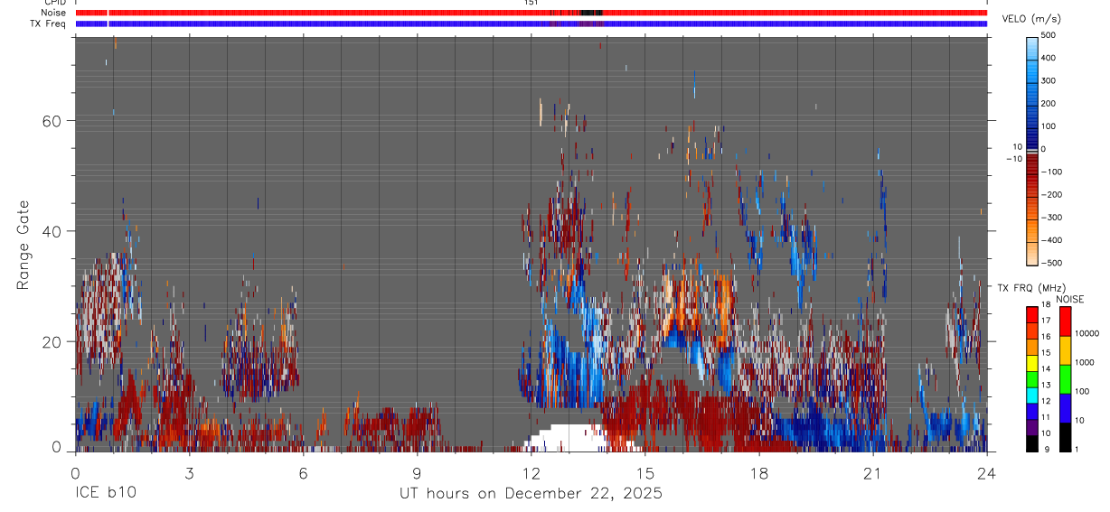Click the -10 label left of VELO bar
This screenshot has width=1110, height=512.
(x=1014, y=158)
